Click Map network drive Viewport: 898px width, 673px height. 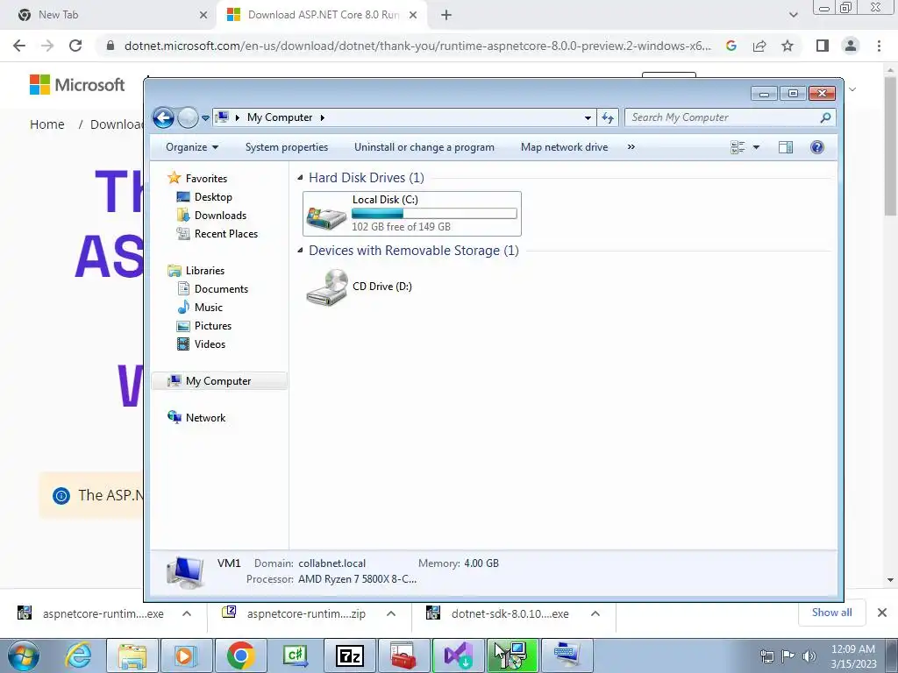tap(564, 147)
